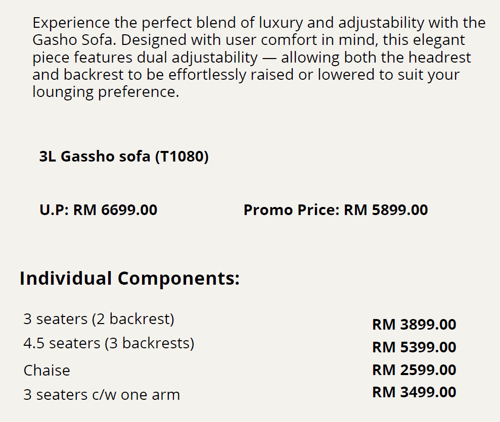Select the "4.5 seaters (3 backrests)" item
The width and height of the screenshot is (500, 422).
pos(109,343)
